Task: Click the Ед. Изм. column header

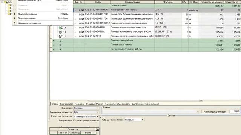Action: pyautogui.click(x=194, y=2)
